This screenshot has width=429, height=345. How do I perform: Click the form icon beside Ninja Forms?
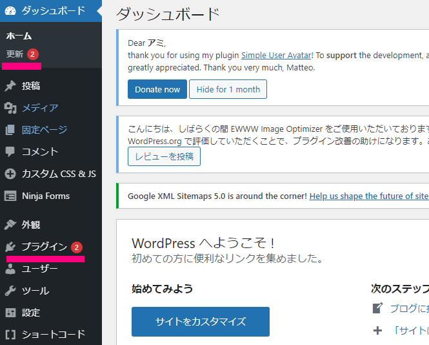10,196
